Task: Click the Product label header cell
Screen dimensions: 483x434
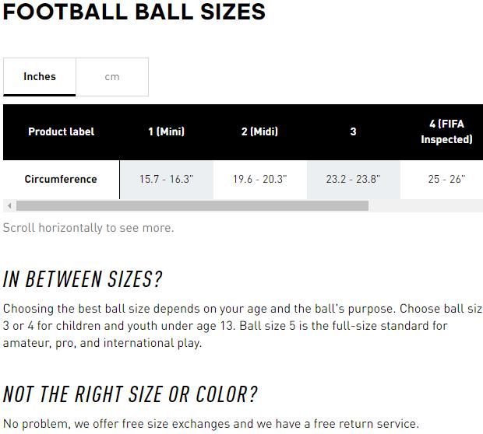Action: 61,131
